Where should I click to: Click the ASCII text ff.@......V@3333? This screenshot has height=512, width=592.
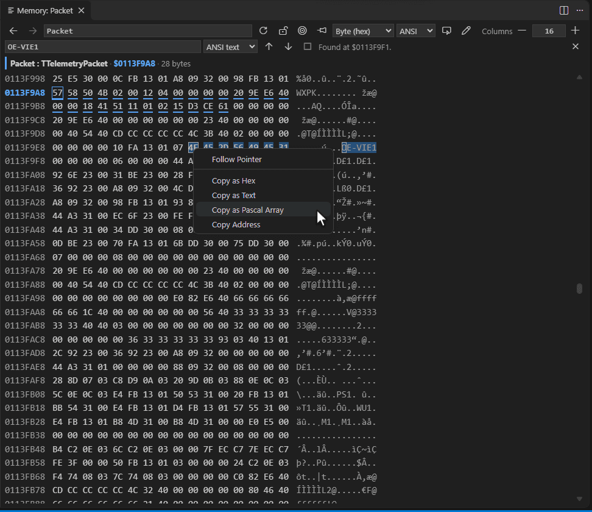tap(336, 312)
